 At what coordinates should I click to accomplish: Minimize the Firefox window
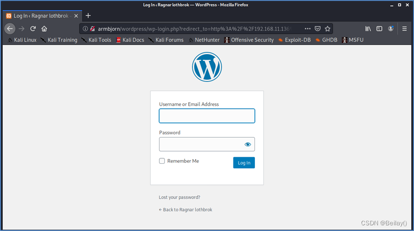[x=392, y=5]
